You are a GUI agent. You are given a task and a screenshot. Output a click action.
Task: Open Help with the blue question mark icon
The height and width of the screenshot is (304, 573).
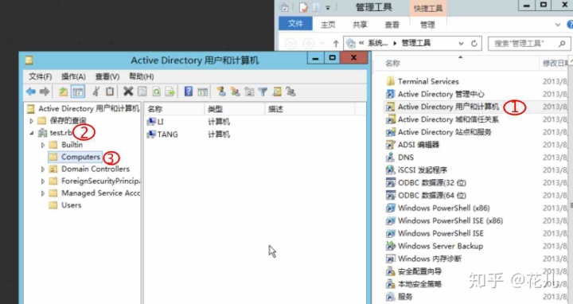click(x=188, y=92)
